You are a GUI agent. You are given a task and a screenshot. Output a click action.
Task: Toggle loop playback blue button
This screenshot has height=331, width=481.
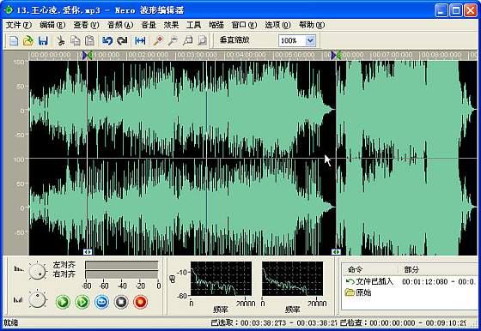pos(102,302)
